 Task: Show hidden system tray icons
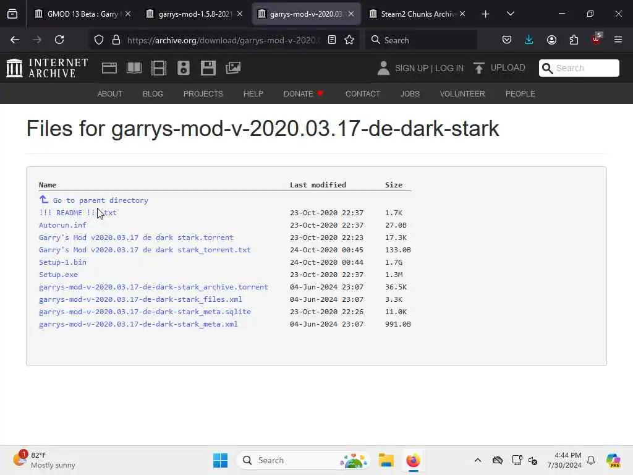tap(478, 460)
